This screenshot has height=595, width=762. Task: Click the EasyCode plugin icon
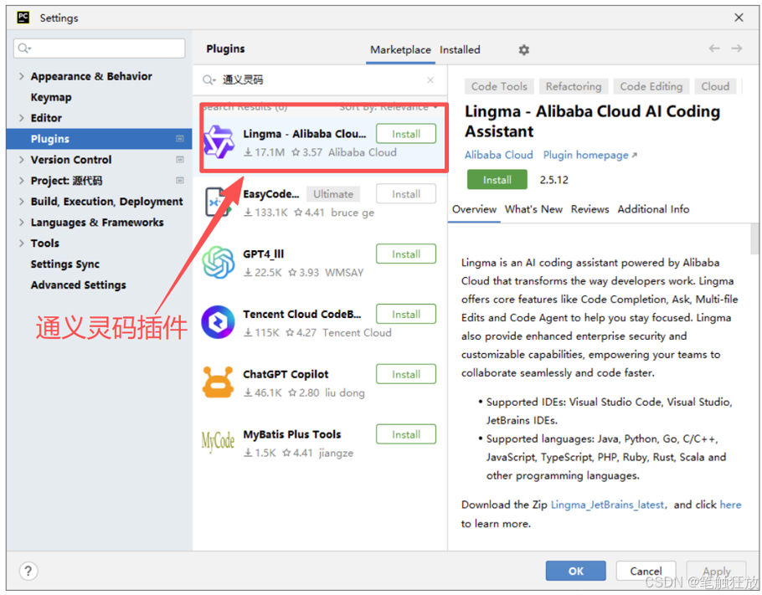[x=218, y=202]
